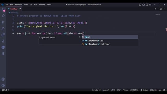
Task: Toggle the primary side bar layout icon
Action: coord(140,5)
